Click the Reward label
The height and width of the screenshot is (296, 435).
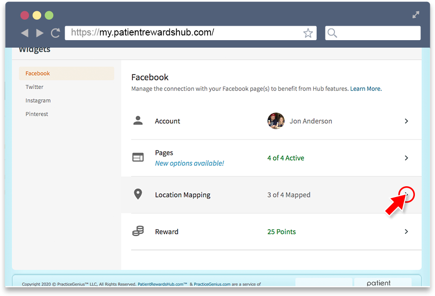tap(167, 232)
